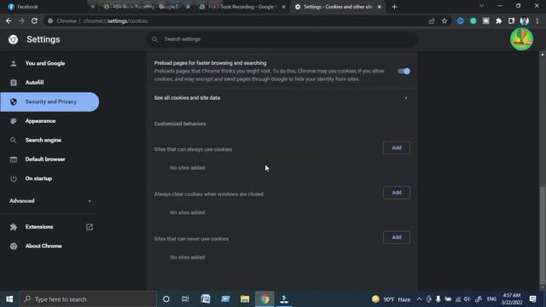Click the large profile picture in settings header
The image size is (546, 307).
521,39
